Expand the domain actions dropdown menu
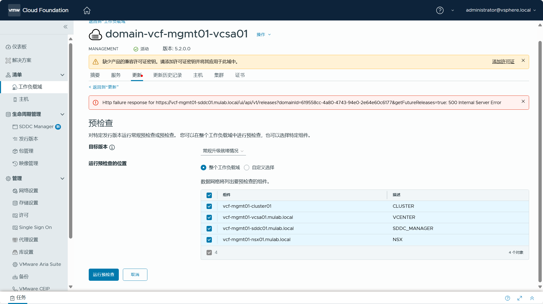543x304 pixels. 263,35
